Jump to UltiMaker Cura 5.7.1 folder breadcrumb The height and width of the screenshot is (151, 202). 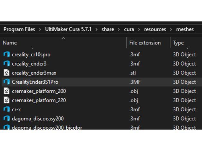(x=68, y=29)
